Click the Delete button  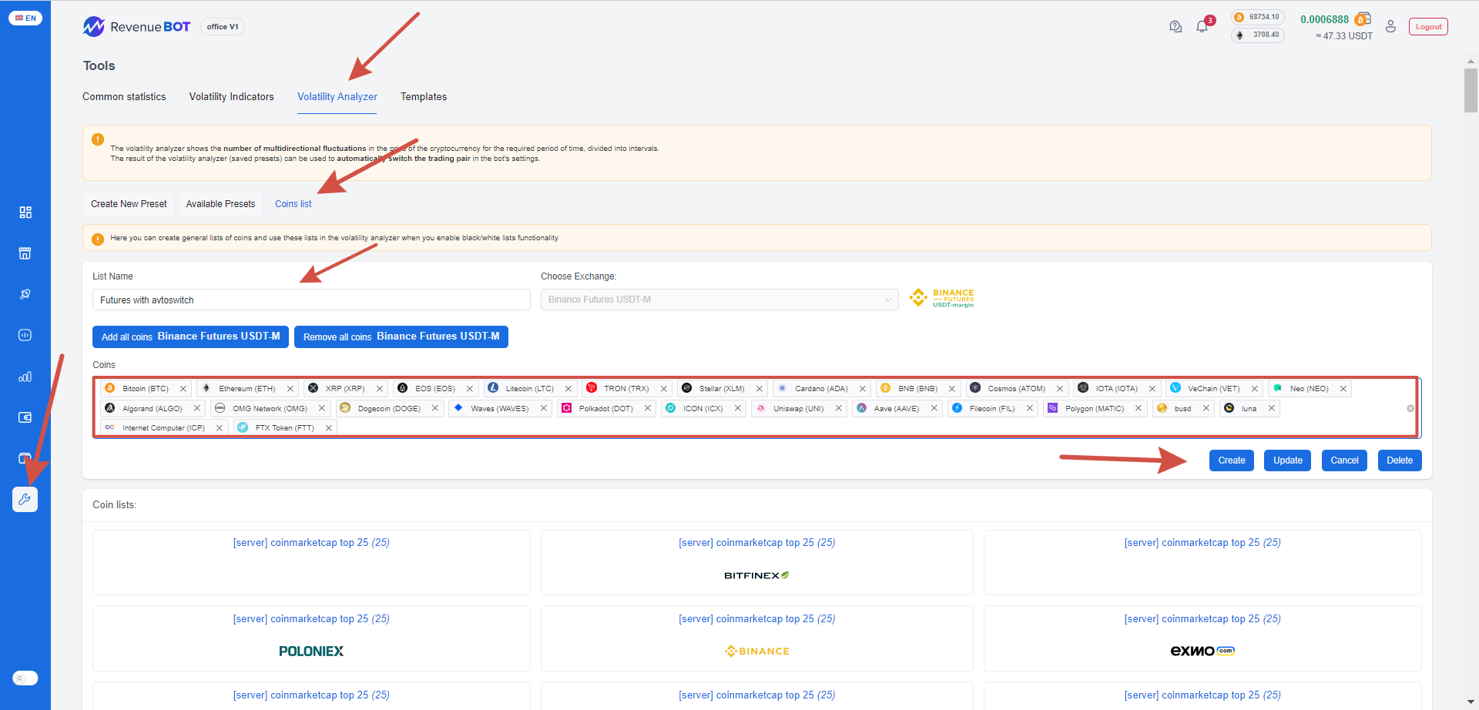tap(1400, 460)
